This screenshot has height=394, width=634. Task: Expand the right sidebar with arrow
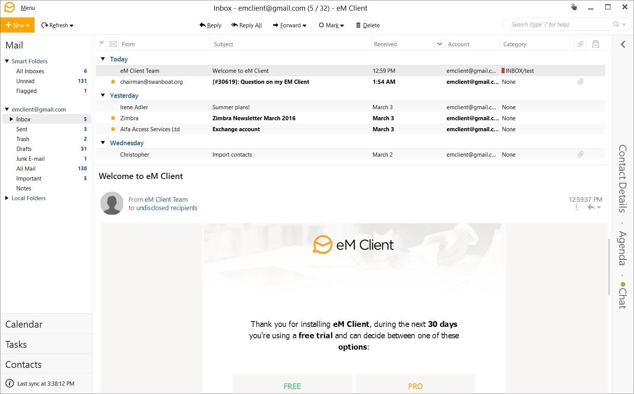(623, 44)
